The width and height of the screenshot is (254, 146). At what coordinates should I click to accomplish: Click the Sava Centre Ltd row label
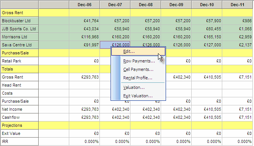click(x=20, y=45)
